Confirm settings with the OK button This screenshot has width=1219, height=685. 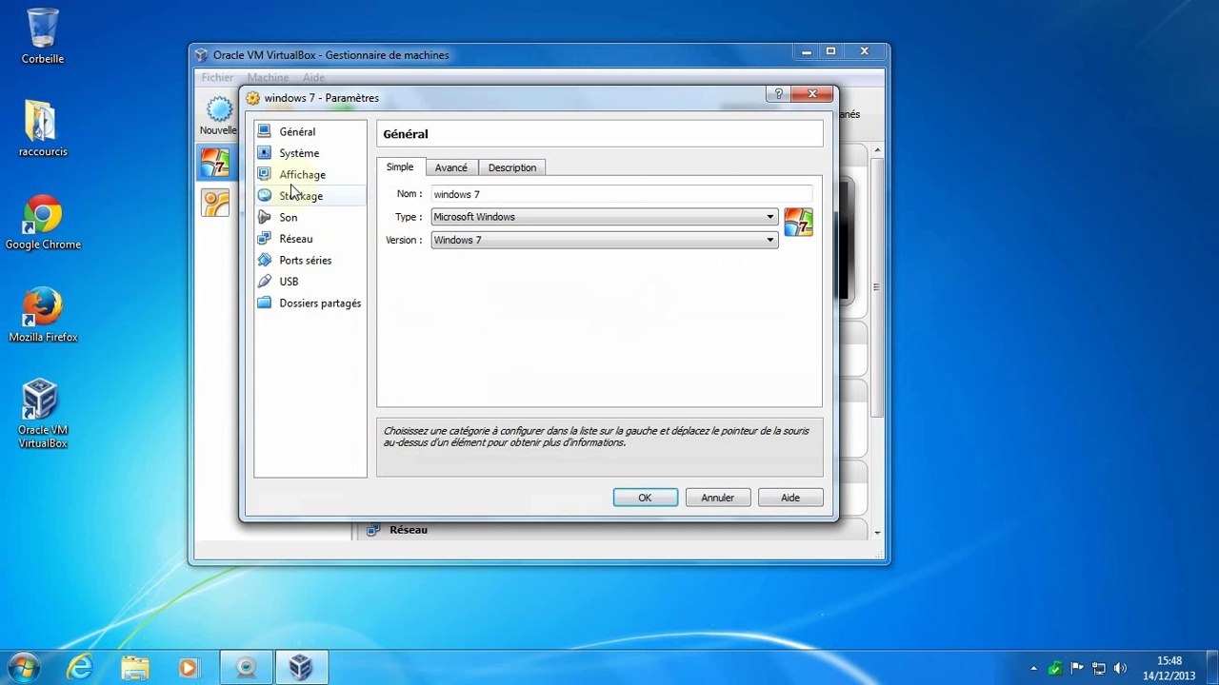click(x=646, y=498)
